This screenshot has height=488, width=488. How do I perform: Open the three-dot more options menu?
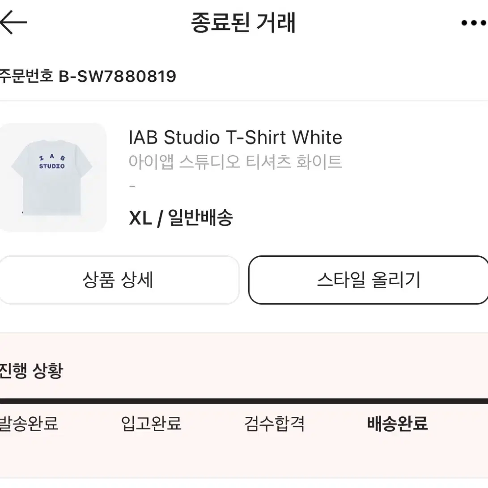click(474, 23)
